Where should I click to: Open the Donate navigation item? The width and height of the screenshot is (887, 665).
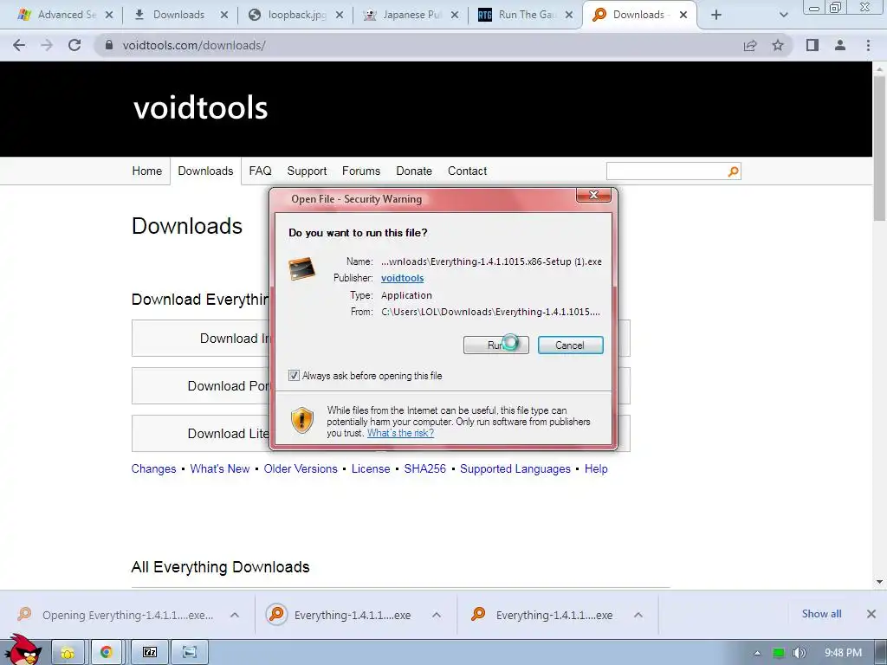(414, 171)
